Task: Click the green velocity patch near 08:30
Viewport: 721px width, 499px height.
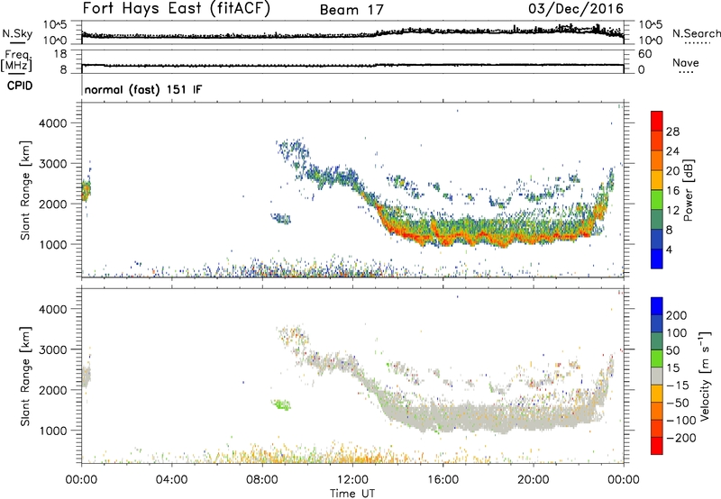Action: 281,404
